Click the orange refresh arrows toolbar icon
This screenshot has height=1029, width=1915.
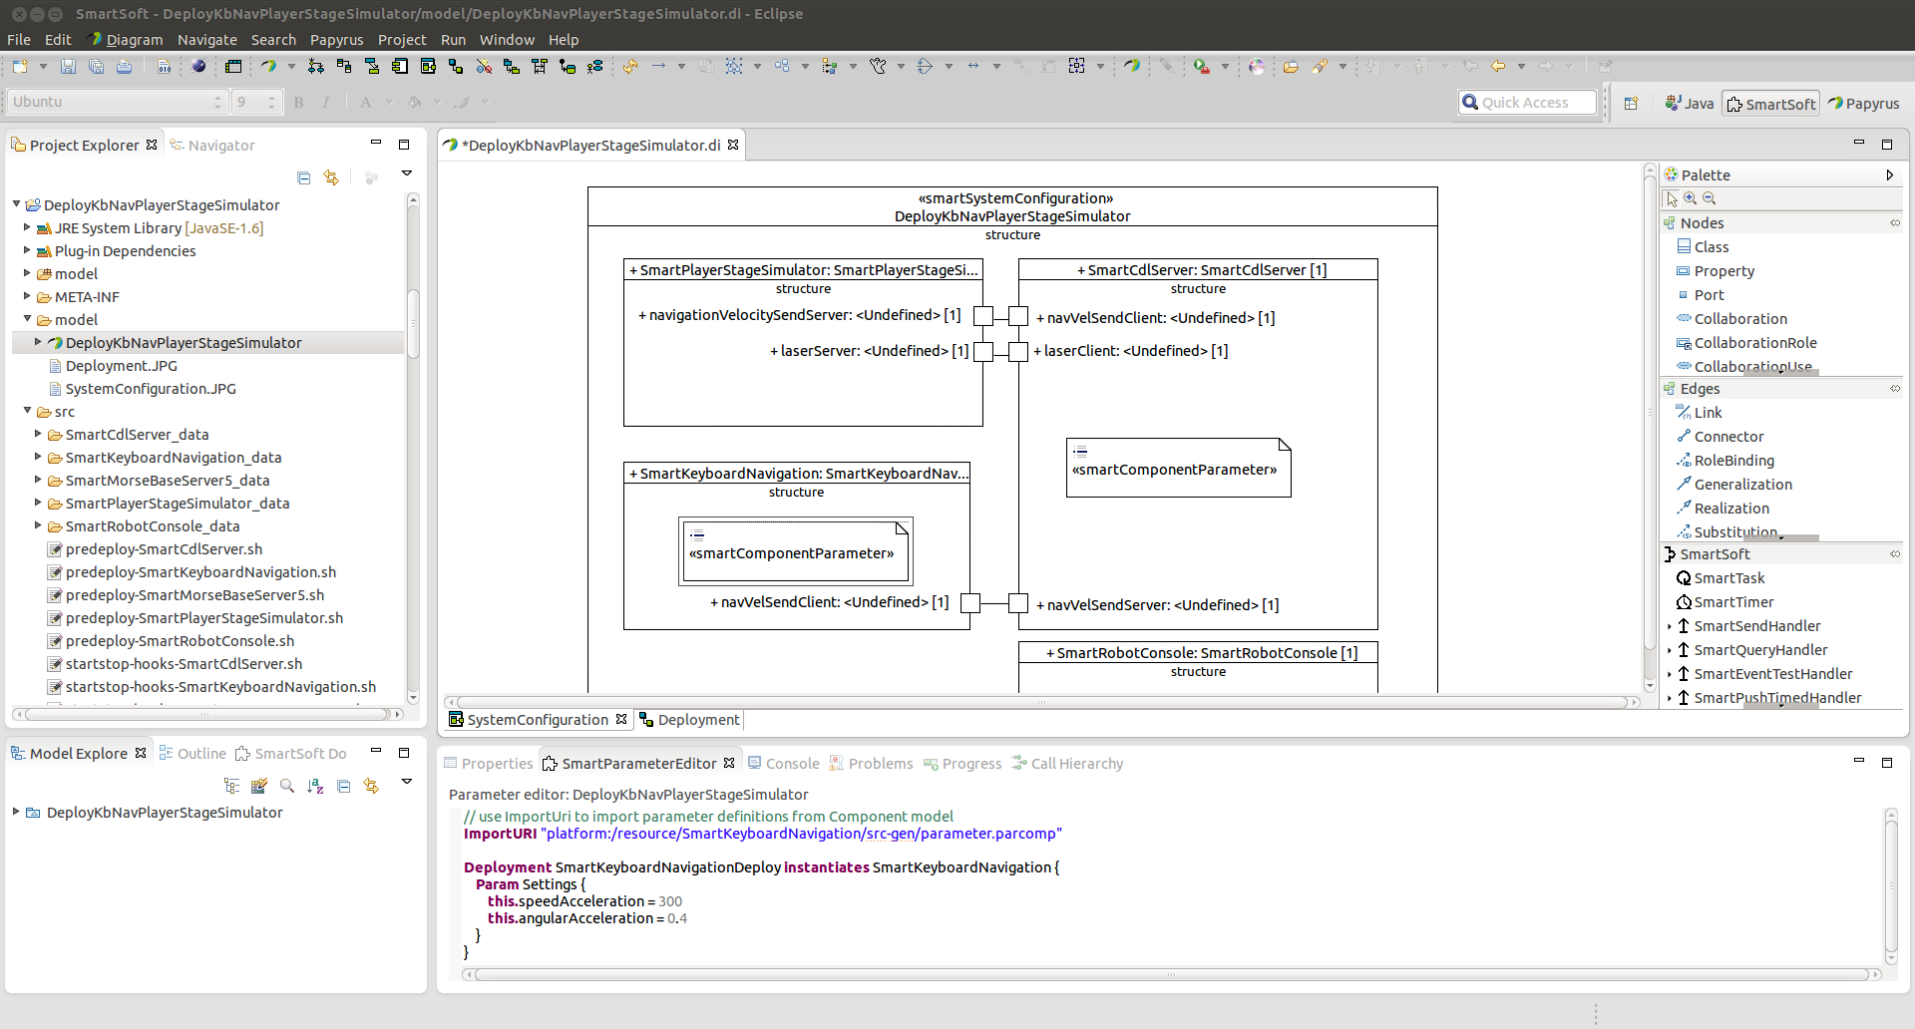tap(630, 66)
